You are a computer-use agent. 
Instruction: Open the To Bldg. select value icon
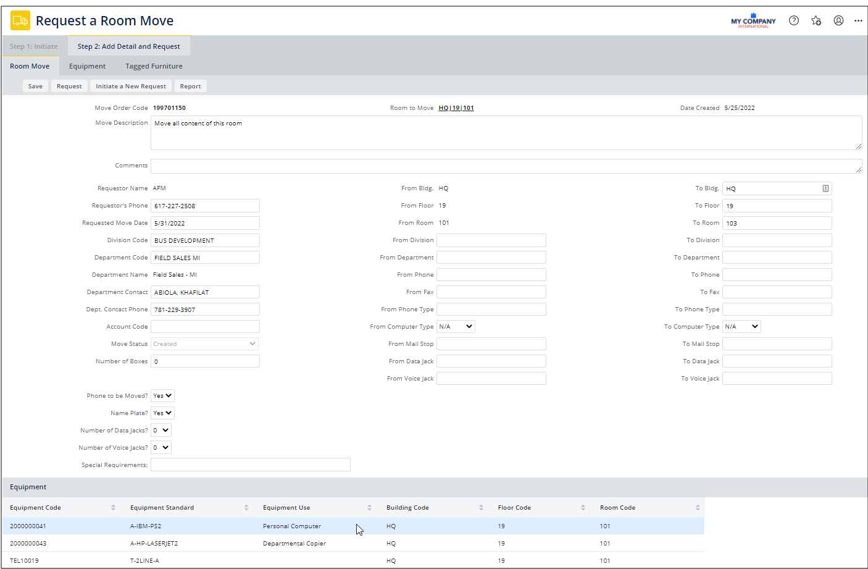(825, 188)
